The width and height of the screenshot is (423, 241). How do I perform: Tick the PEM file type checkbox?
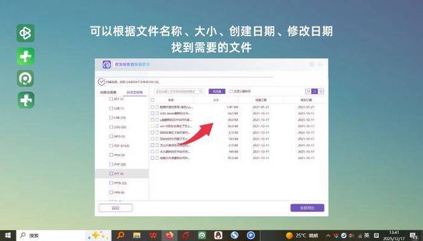coord(111,155)
